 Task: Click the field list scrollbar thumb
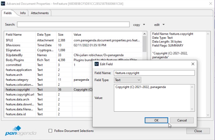[x=144, y=44]
